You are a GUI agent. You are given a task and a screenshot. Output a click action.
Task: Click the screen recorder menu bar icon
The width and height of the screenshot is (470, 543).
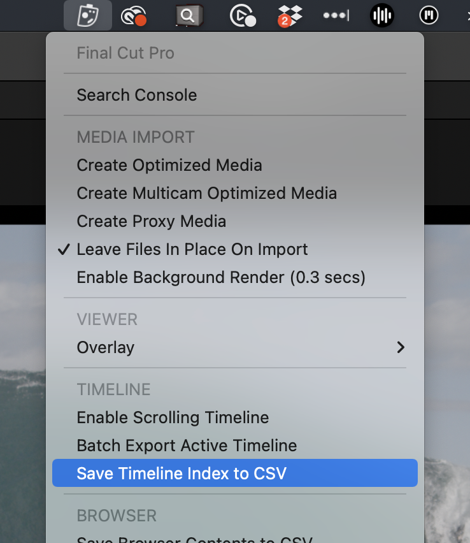[x=243, y=15]
